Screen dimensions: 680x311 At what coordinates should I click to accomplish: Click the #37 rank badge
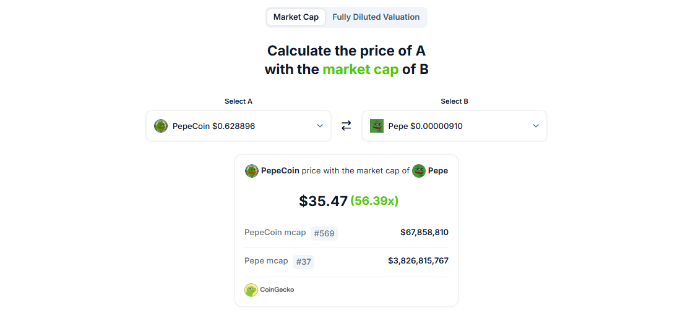(303, 262)
